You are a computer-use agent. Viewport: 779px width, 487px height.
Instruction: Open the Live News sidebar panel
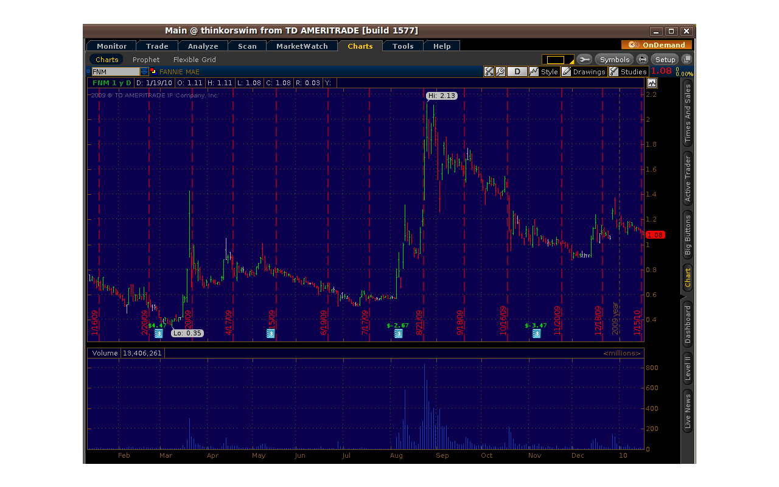(688, 412)
